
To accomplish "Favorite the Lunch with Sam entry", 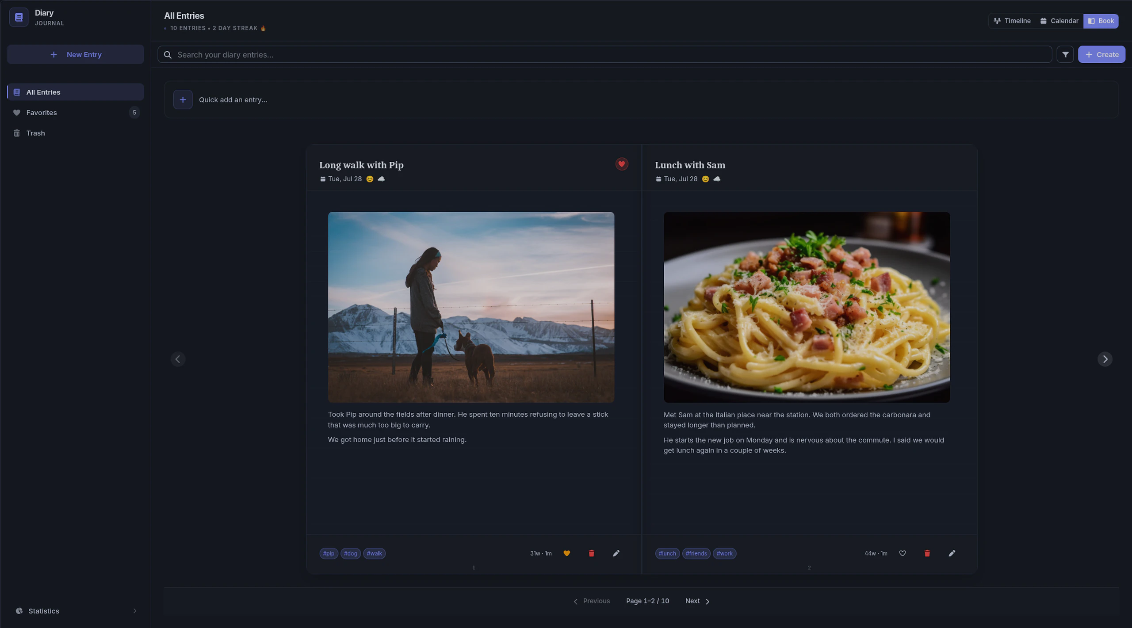I will [902, 553].
